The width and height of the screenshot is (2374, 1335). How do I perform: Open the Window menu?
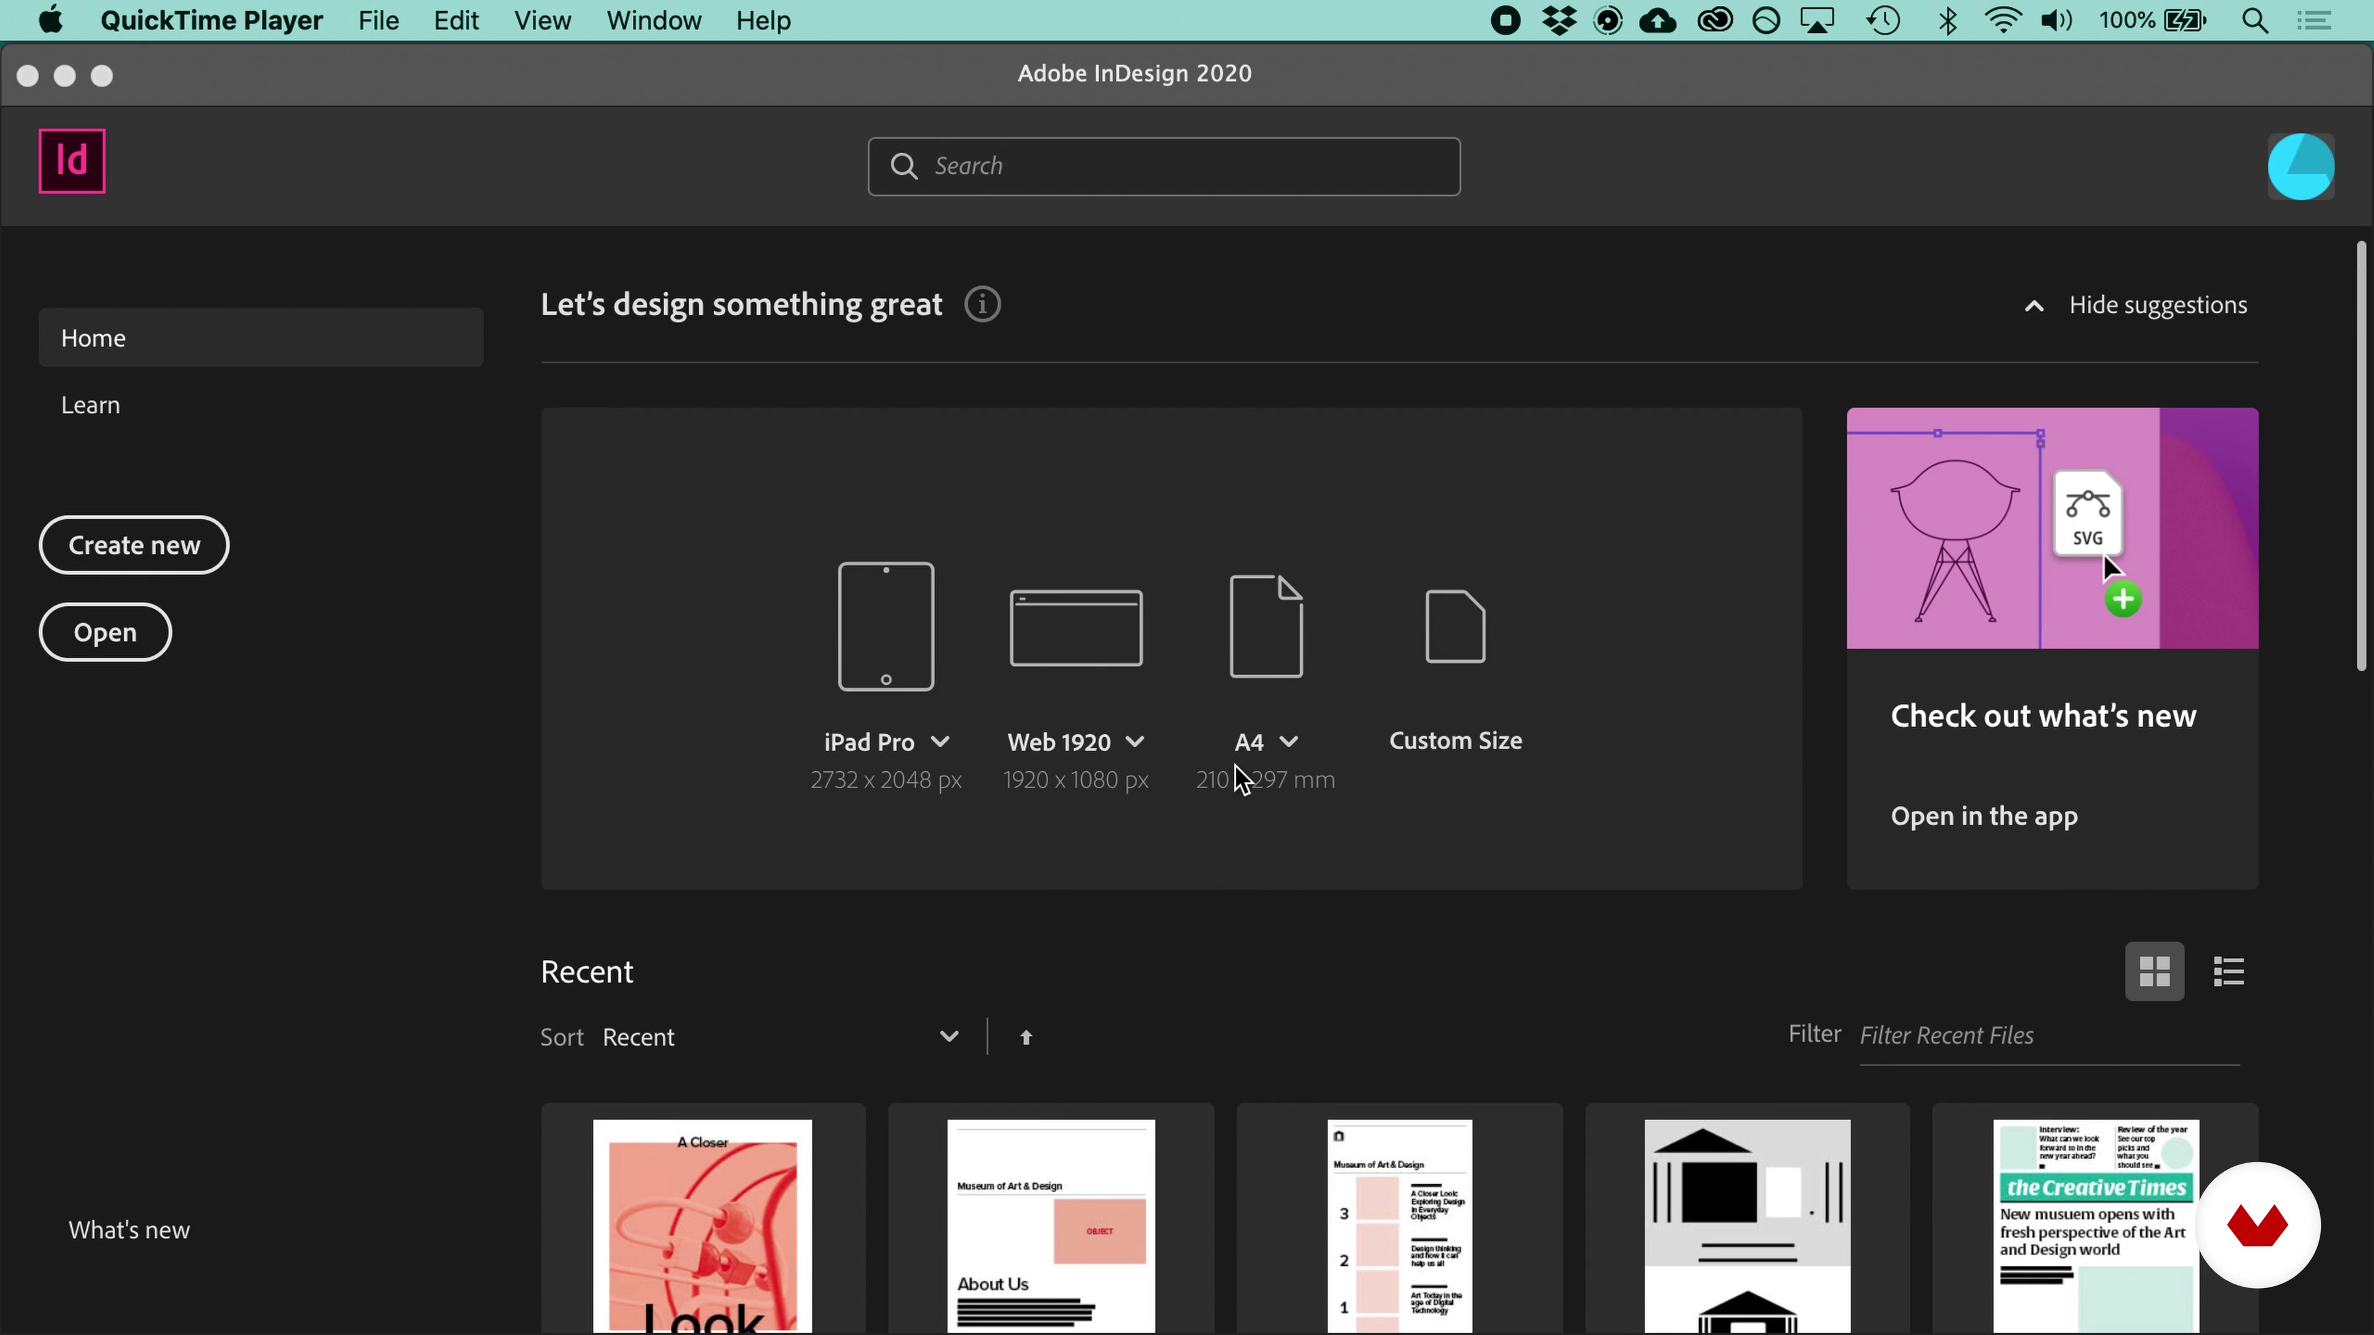click(653, 20)
